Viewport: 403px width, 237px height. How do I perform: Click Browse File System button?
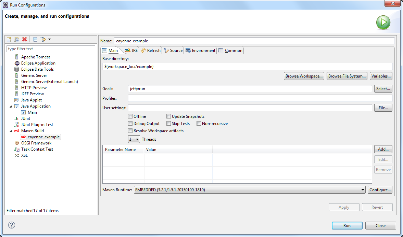(x=347, y=76)
